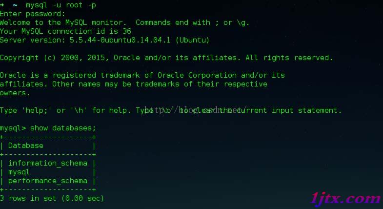Image resolution: width=383 pixels, height=209 pixels.
Task: Click the 'affiliates. Other names' line
Action: coord(134,84)
